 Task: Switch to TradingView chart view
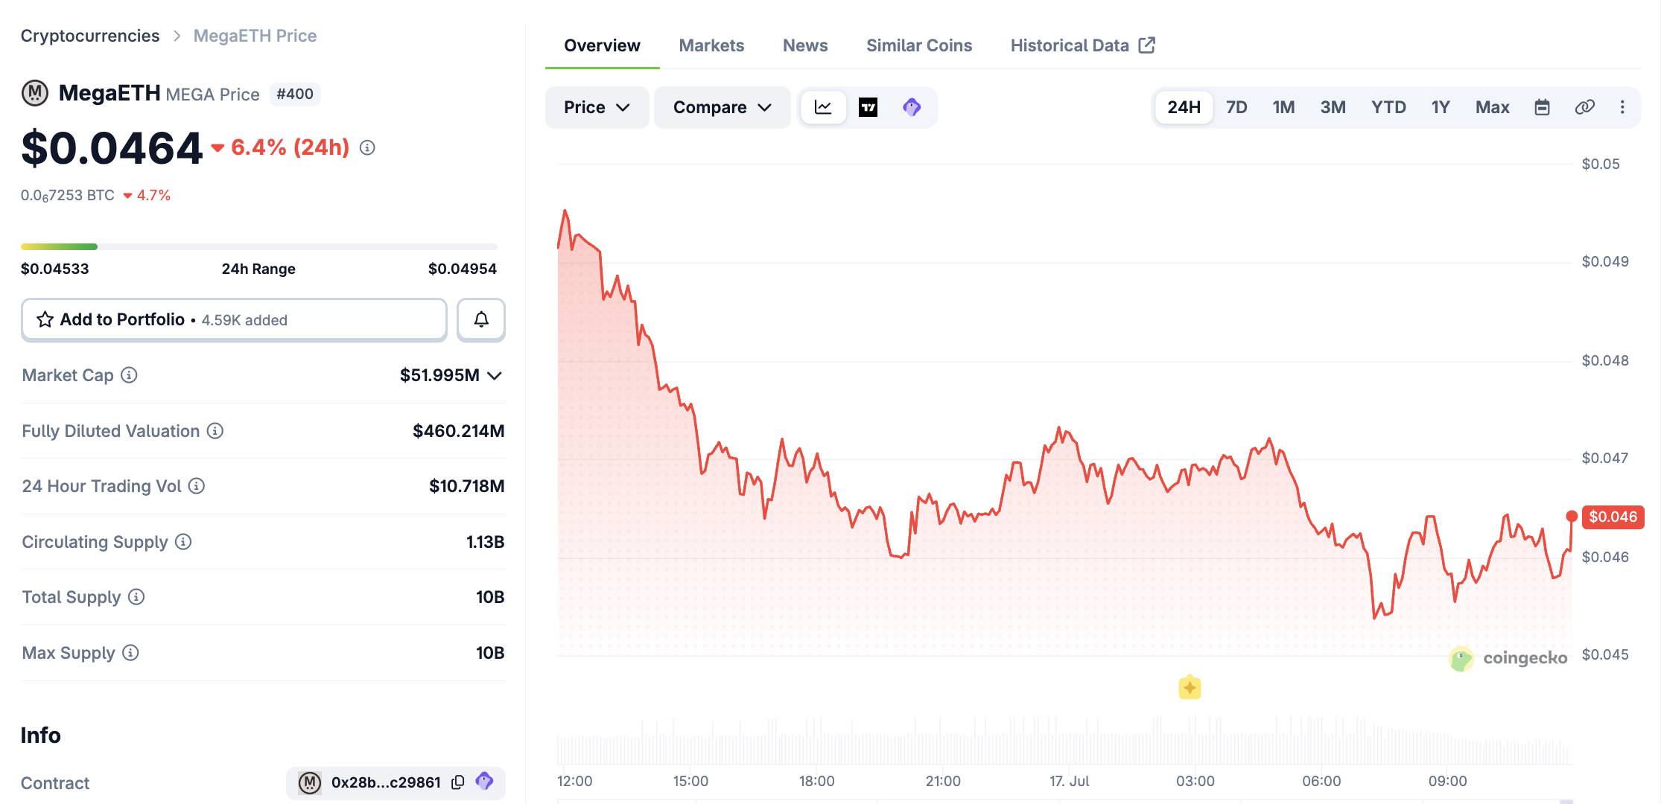[868, 107]
